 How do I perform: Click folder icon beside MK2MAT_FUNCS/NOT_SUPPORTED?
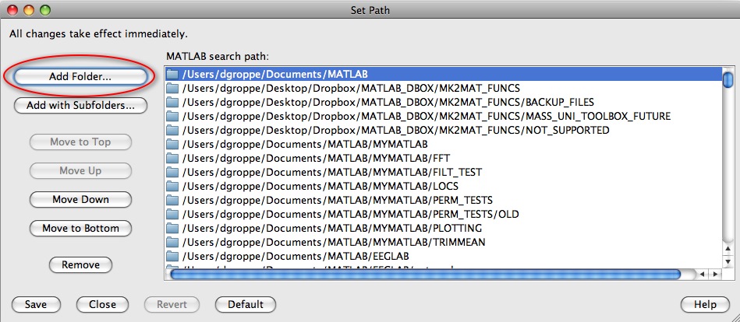(172, 131)
